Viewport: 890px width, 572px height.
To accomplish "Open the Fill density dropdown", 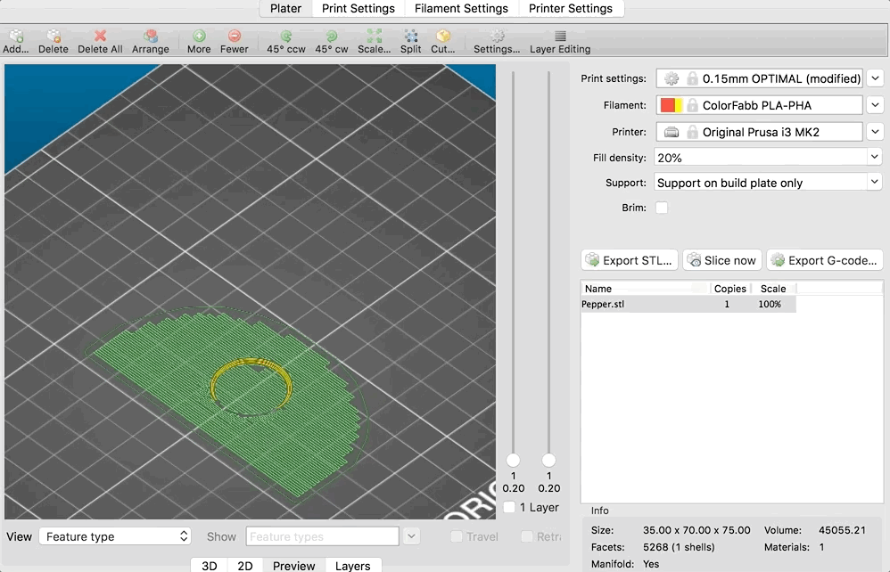I will pyautogui.click(x=875, y=157).
